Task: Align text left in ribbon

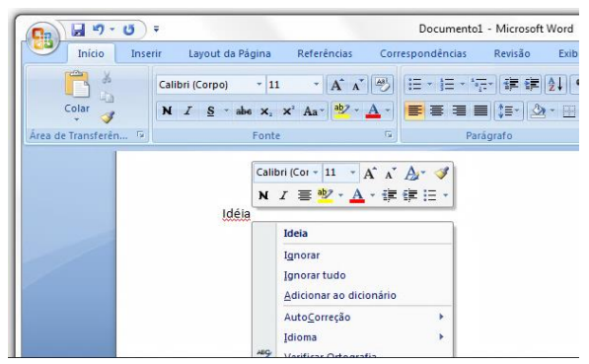Action: point(414,110)
